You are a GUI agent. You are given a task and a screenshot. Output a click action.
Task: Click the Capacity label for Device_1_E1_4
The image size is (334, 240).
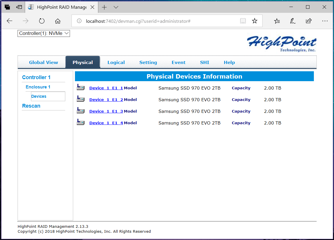click(x=241, y=123)
